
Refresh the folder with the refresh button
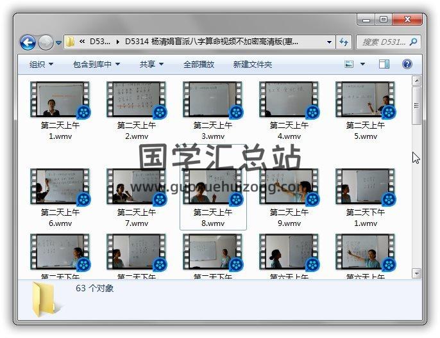344,42
